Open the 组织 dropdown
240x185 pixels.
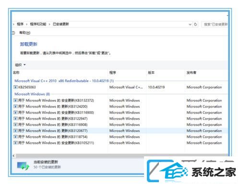click(20, 65)
